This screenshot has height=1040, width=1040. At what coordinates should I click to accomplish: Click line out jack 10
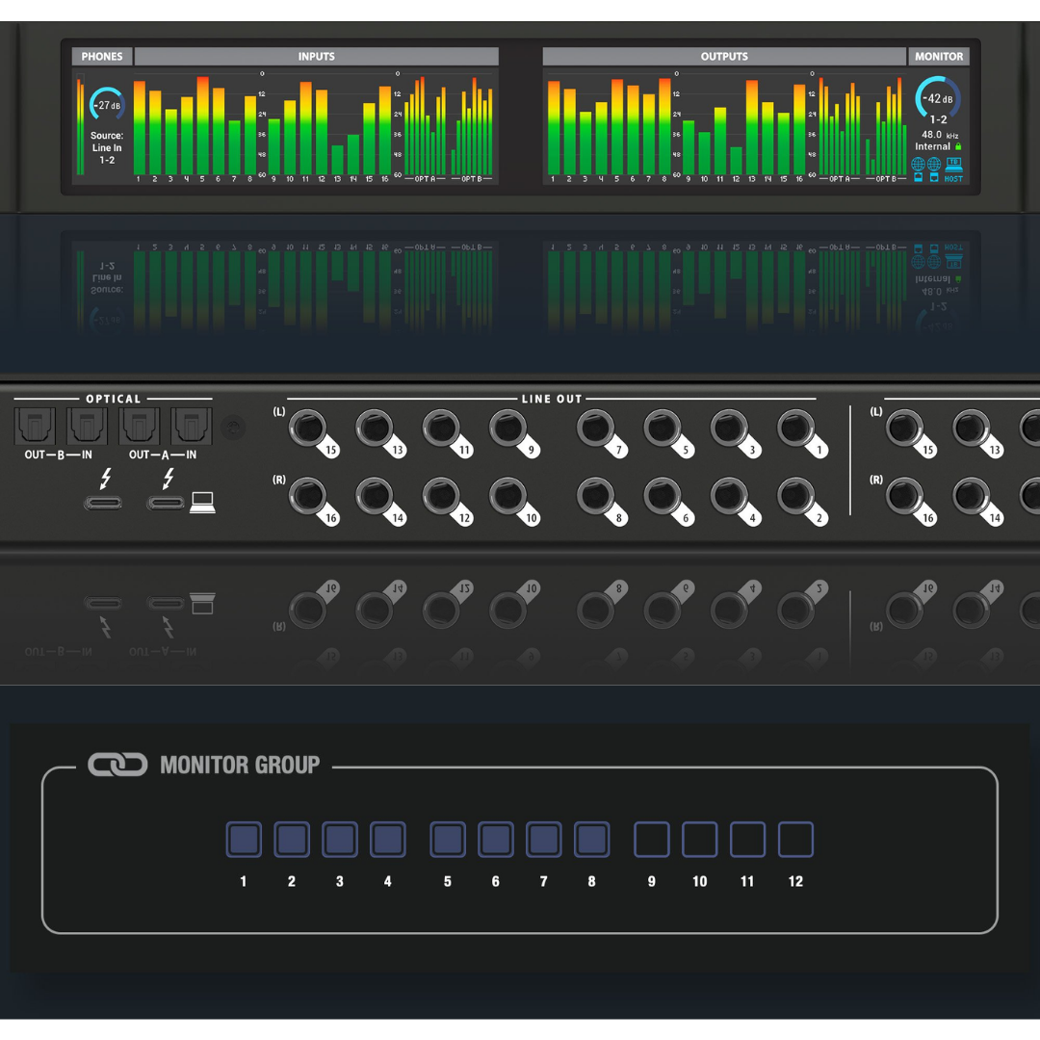(508, 496)
